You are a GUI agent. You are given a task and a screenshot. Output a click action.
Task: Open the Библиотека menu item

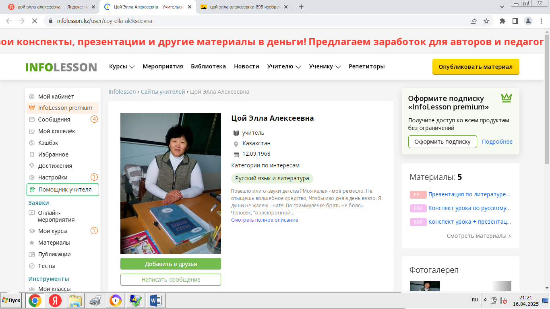pos(208,66)
